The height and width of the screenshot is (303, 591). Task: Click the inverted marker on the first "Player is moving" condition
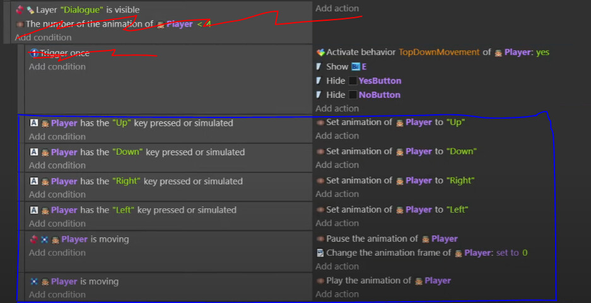(34, 240)
